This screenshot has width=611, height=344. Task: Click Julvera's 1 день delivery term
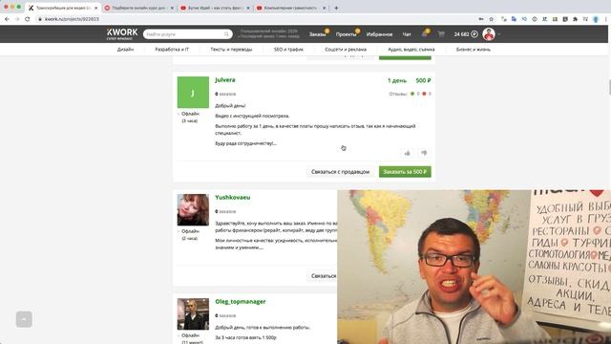coord(397,80)
